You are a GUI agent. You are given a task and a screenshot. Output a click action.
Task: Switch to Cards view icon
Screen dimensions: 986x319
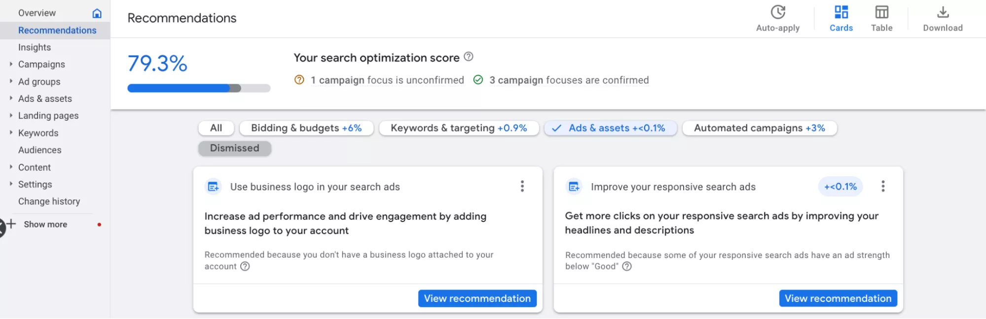[841, 12]
